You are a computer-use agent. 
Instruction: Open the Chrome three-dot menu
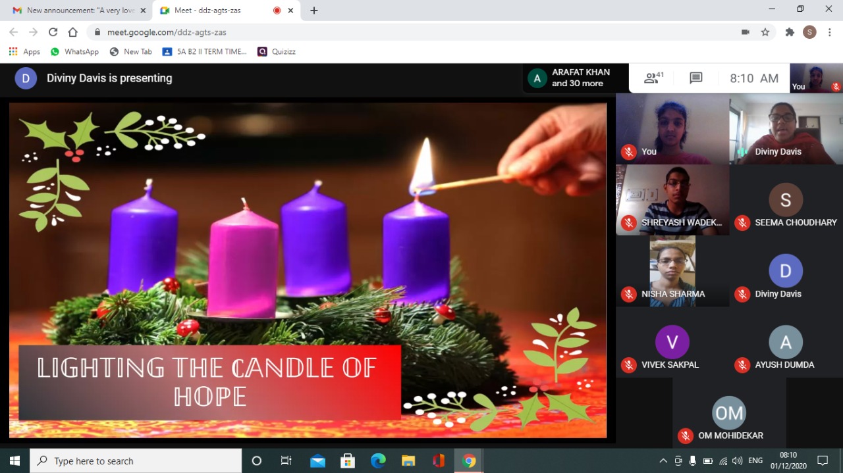(x=829, y=32)
